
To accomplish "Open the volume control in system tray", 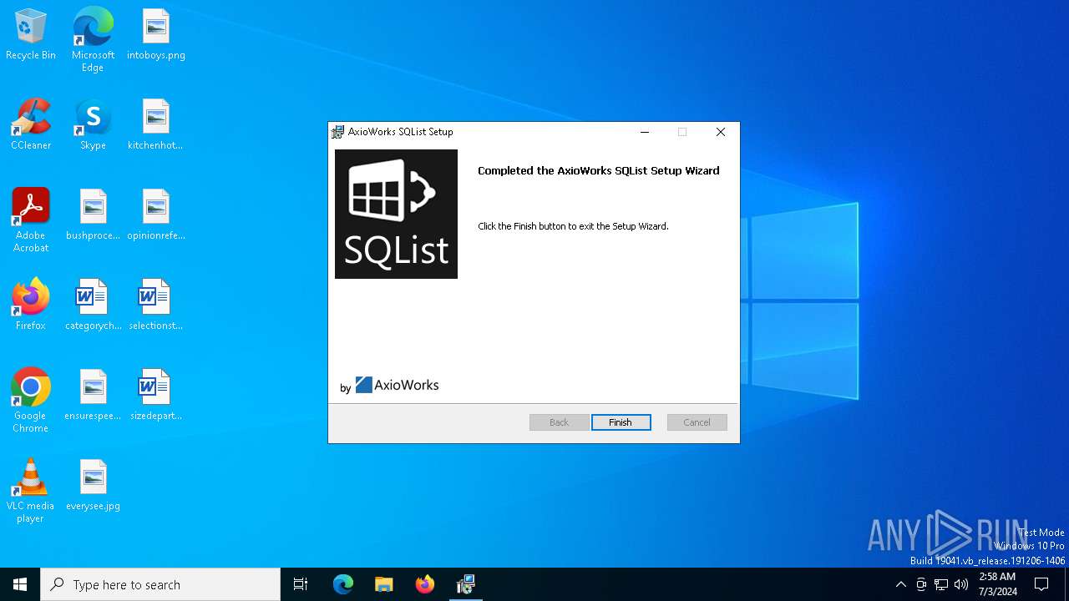I will click(x=961, y=584).
